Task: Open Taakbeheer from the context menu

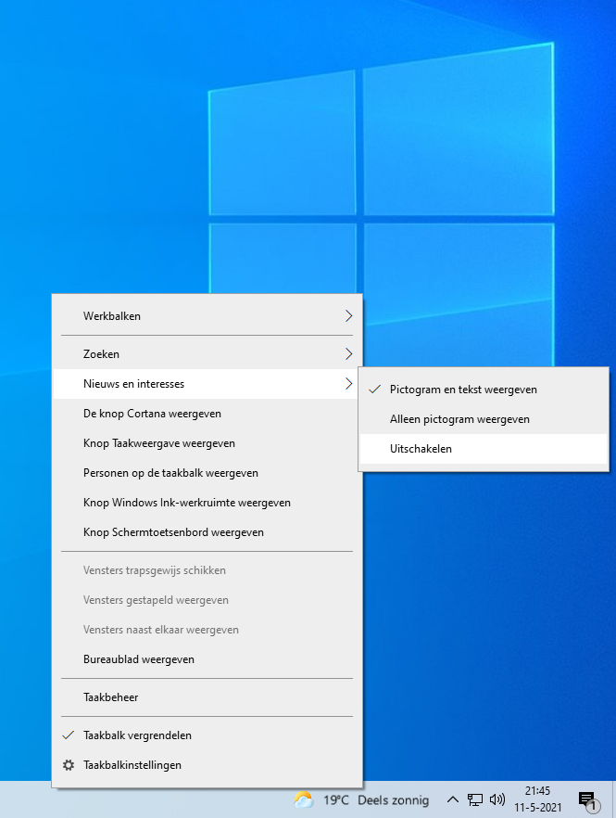Action: [110, 697]
